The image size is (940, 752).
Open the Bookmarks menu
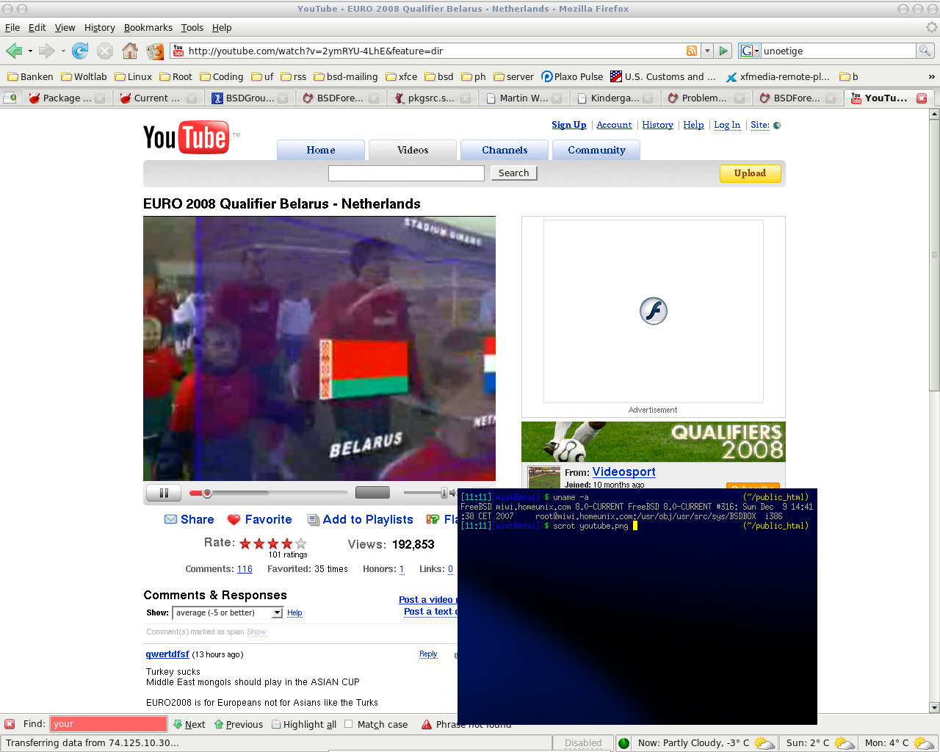148,27
